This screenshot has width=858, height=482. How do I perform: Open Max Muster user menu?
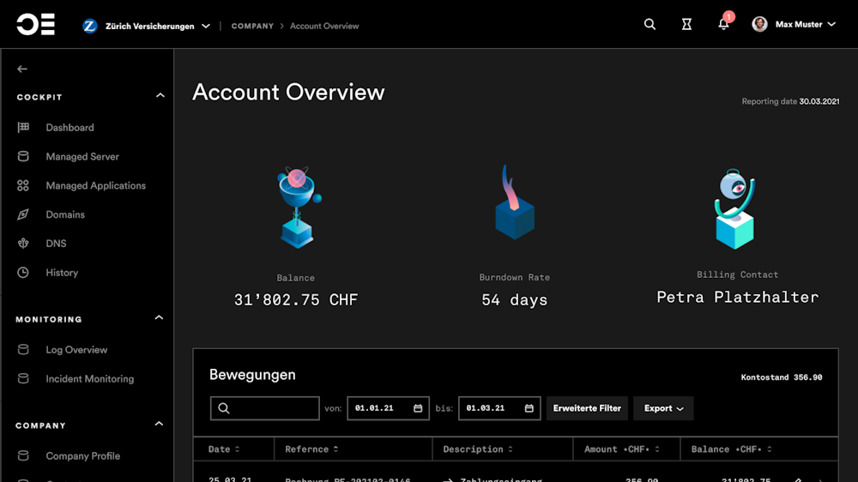794,25
